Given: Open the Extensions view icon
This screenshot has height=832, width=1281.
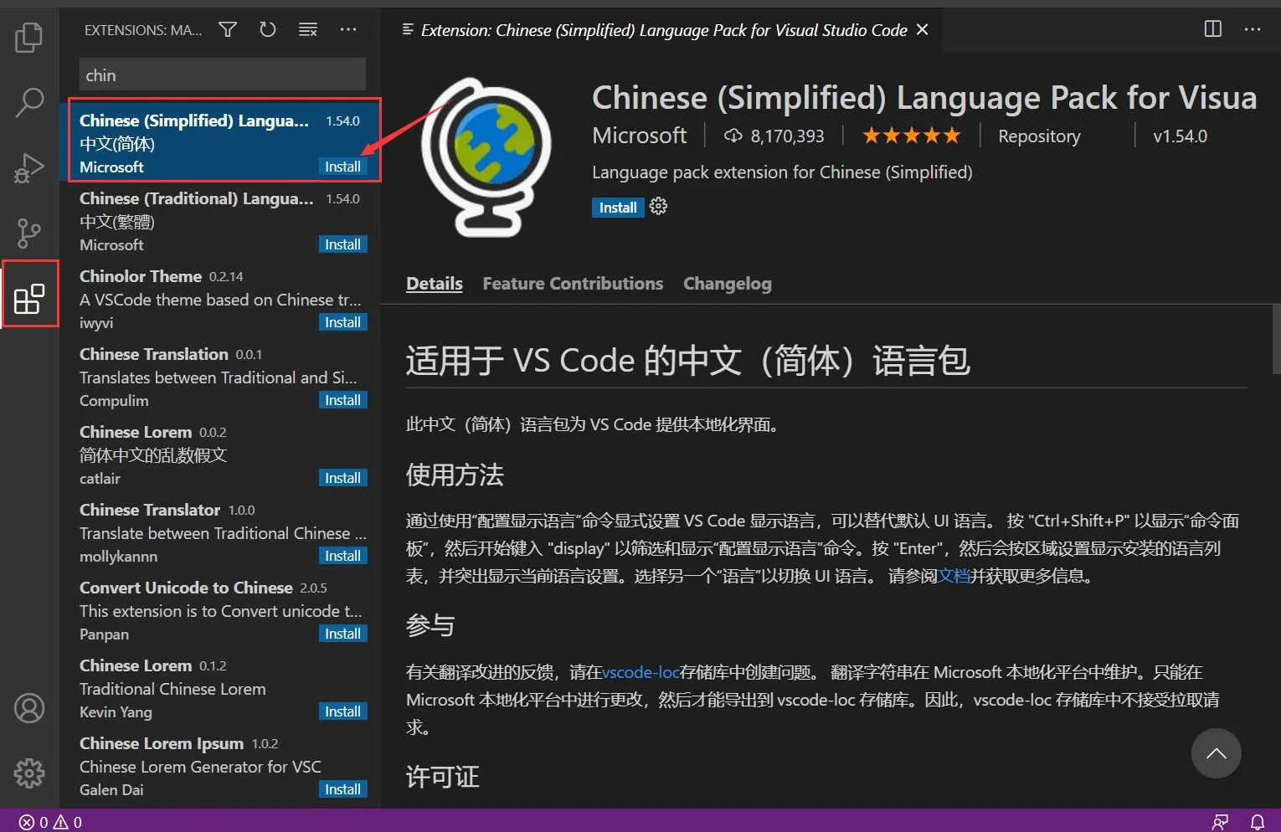Looking at the screenshot, I should (29, 299).
